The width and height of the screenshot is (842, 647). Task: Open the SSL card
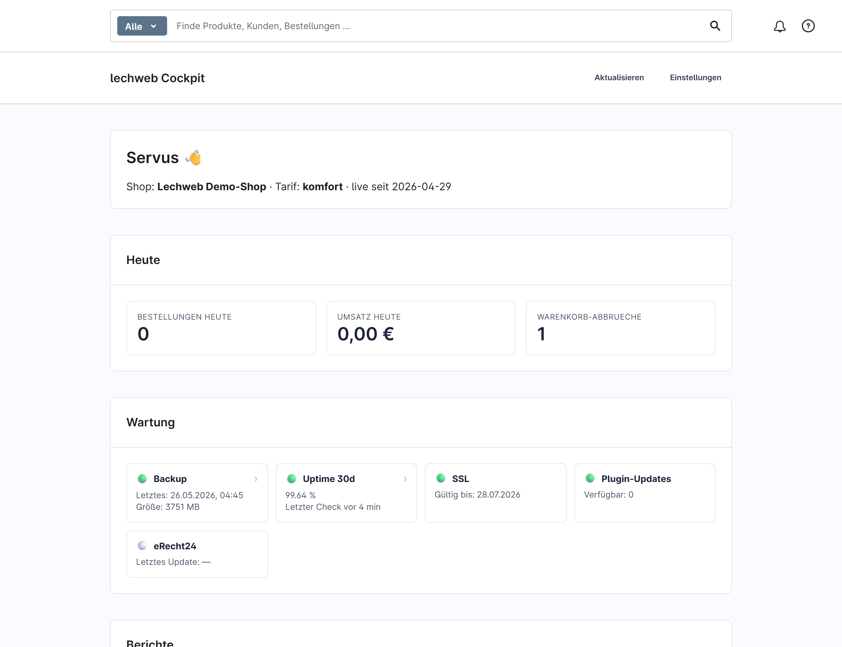point(495,493)
